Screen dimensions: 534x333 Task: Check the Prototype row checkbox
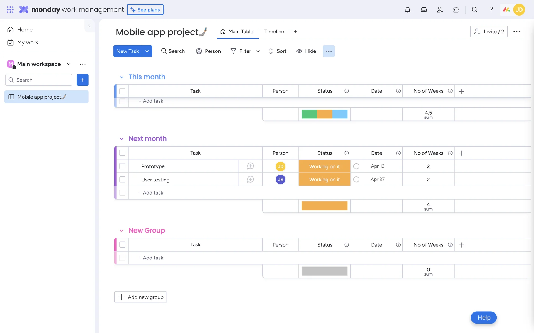(122, 166)
